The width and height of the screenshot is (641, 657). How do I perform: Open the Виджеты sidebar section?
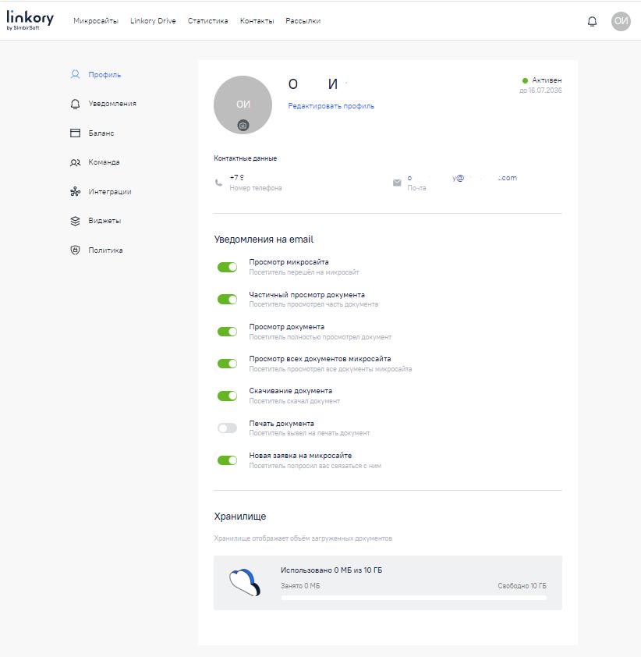coord(104,221)
